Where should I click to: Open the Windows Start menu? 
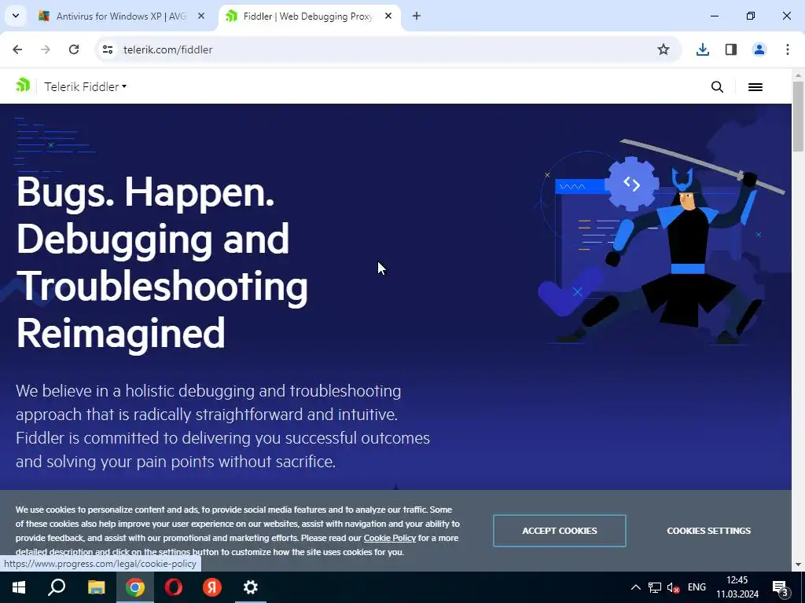(x=19, y=587)
